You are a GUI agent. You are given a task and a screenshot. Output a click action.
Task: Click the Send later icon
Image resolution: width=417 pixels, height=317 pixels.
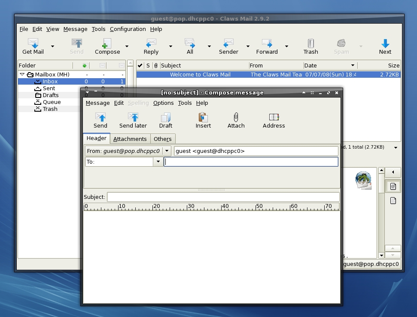(133, 117)
